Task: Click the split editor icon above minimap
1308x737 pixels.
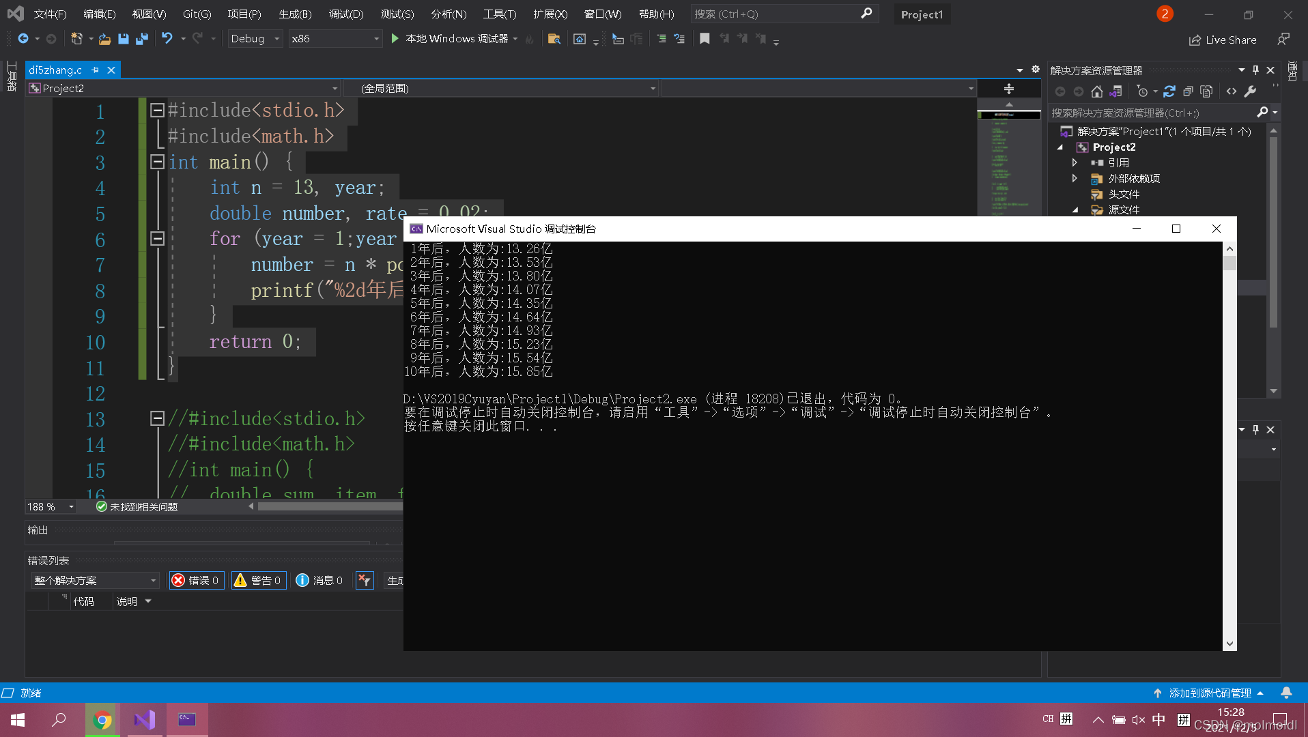Action: pos(1009,89)
